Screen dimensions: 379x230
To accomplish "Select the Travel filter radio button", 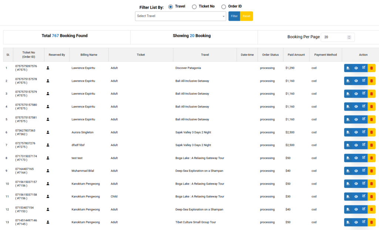I will (x=171, y=7).
